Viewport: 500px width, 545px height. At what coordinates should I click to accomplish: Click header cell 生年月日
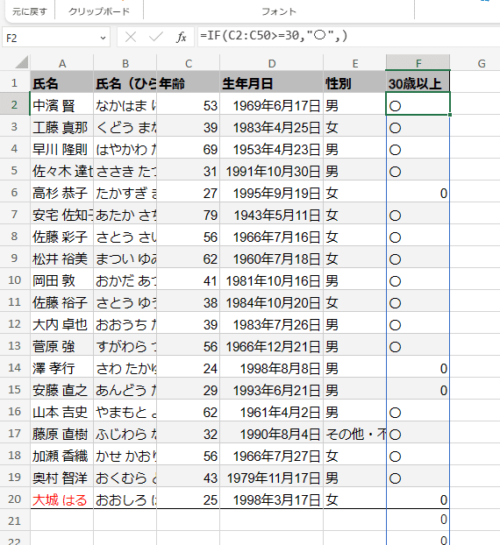click(272, 82)
